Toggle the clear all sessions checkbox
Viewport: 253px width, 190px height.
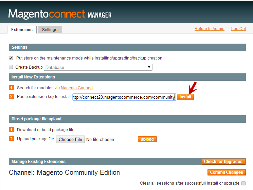(x=243, y=183)
